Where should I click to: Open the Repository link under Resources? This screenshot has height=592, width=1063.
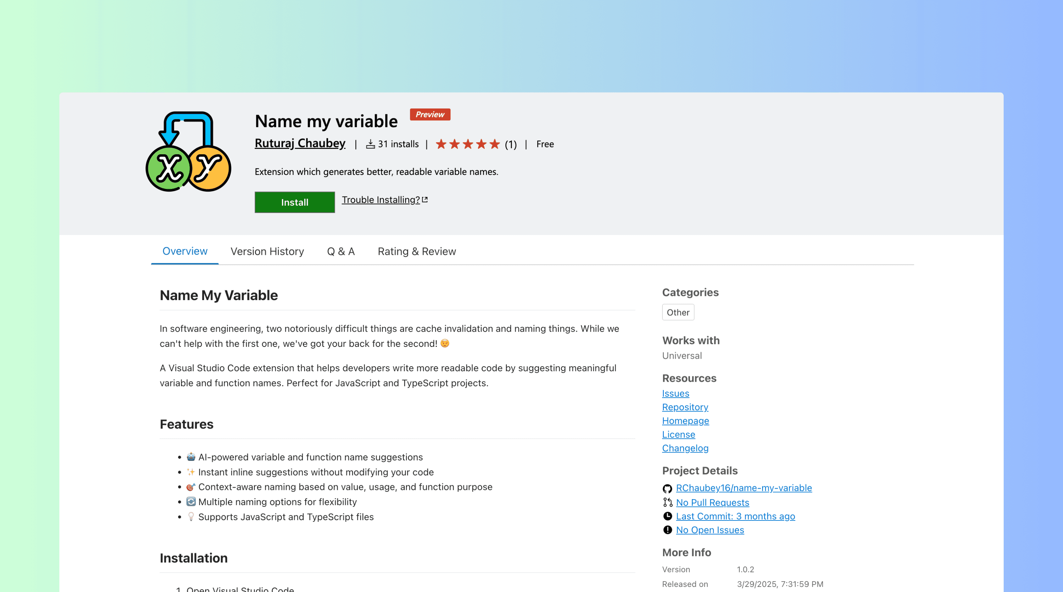pyautogui.click(x=685, y=407)
